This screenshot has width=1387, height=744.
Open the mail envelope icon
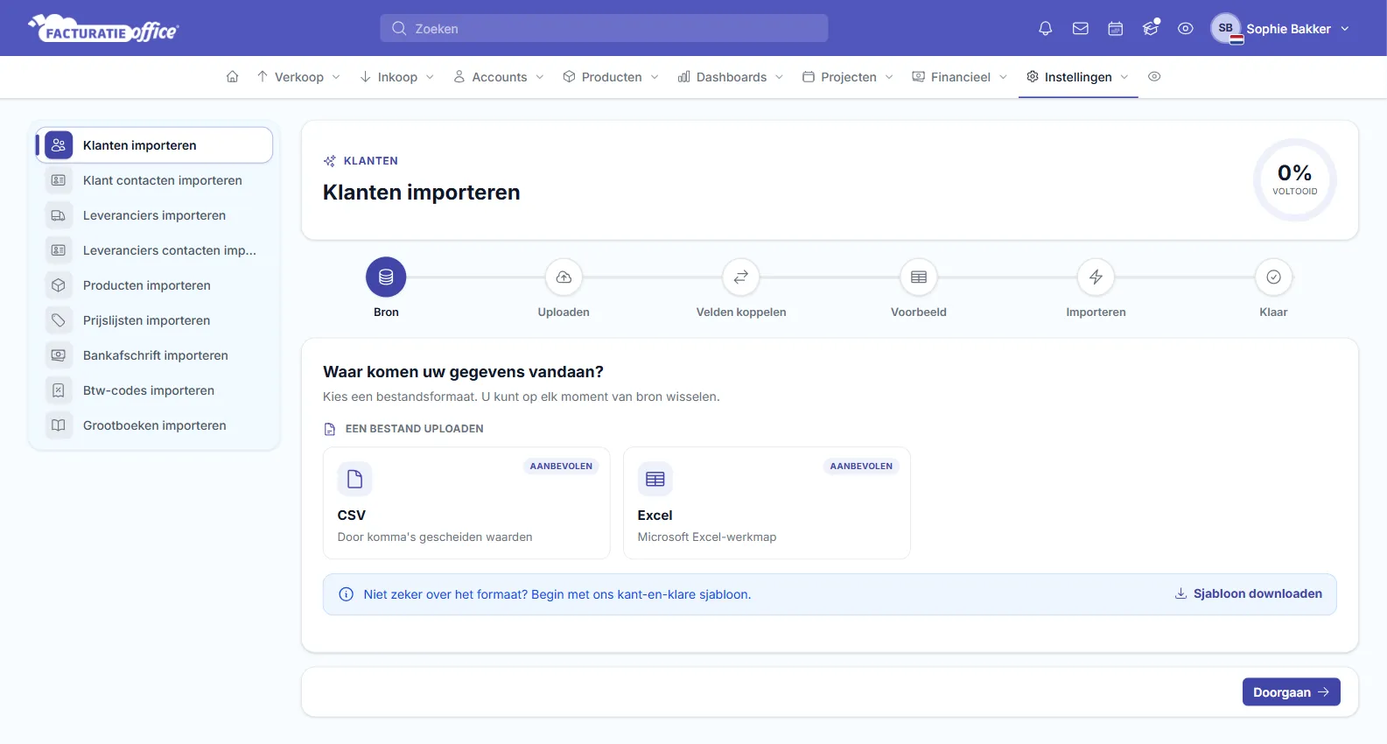tap(1081, 29)
